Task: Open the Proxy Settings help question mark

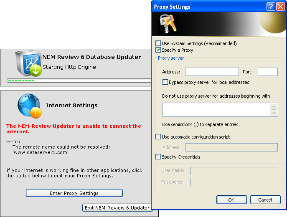Action: 271,7
